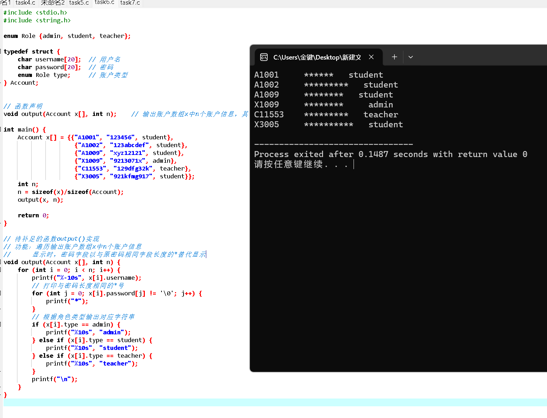The width and height of the screenshot is (547, 418).
Task: Click the 'for (int i = 0; i < n; i++)' line
Action: 69,270
